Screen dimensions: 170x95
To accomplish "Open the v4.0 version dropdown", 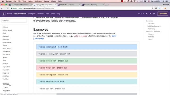I will (141, 14).
